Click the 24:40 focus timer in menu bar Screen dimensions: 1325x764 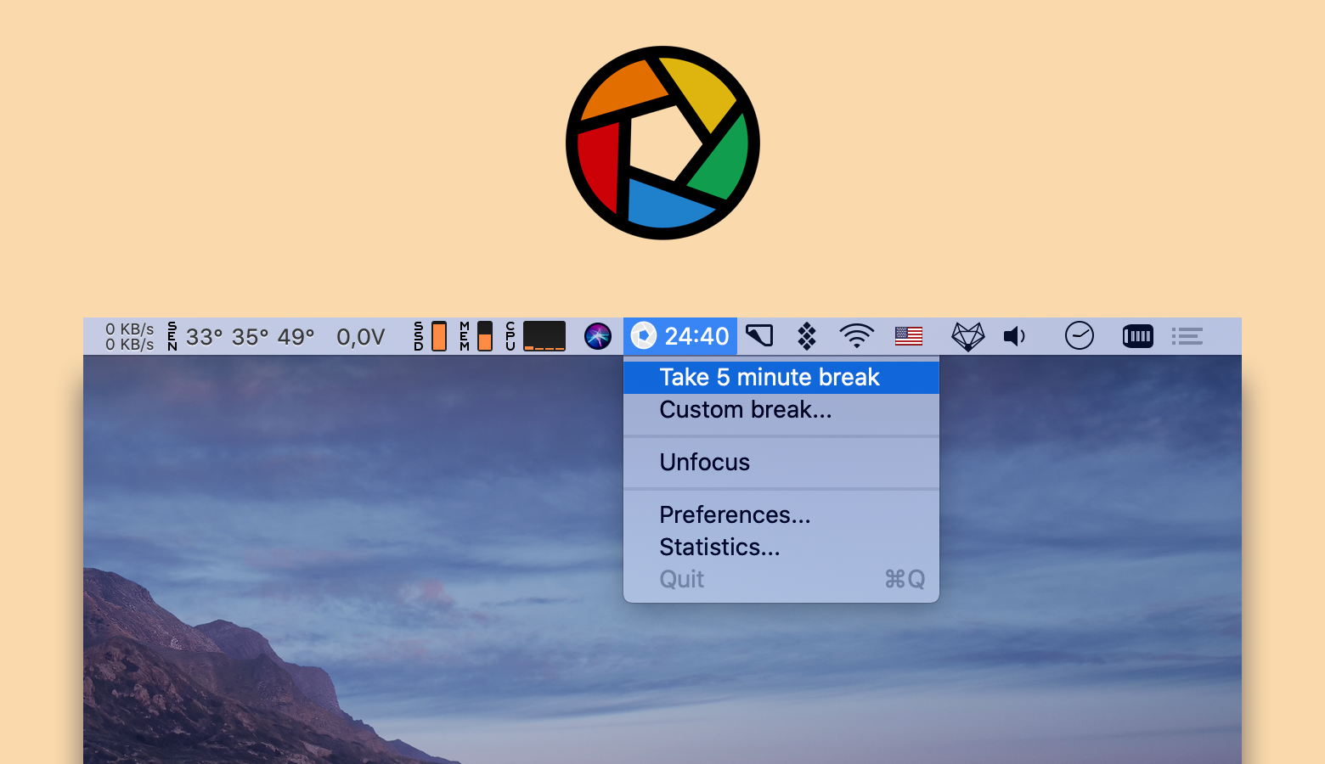coord(680,336)
